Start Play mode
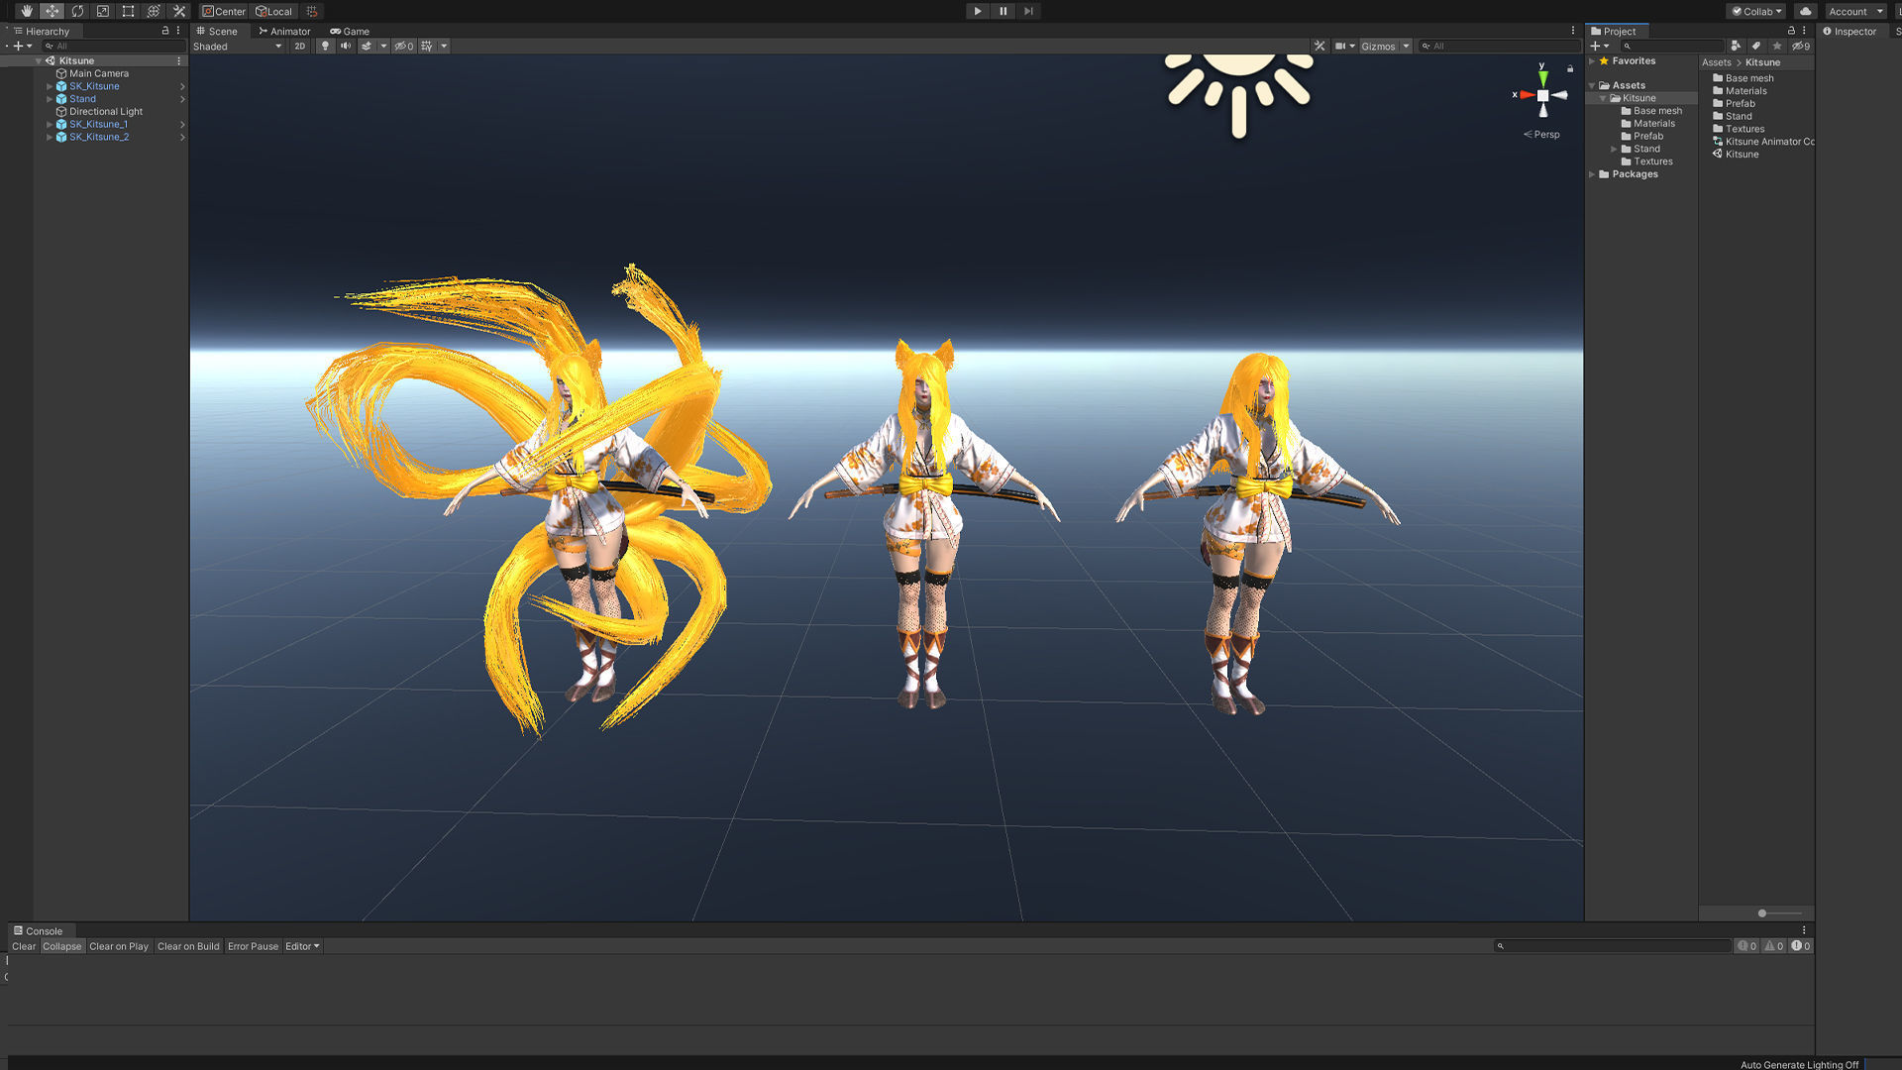Image resolution: width=1902 pixels, height=1070 pixels. 978,11
